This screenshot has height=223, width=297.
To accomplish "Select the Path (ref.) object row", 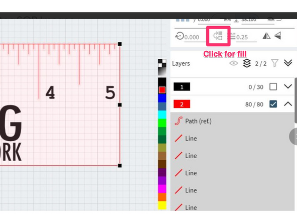I will point(233,121).
